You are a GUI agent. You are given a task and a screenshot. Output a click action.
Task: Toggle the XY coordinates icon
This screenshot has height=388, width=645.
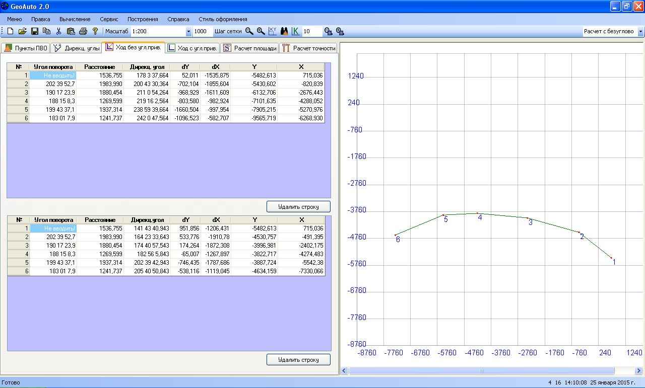point(273,31)
